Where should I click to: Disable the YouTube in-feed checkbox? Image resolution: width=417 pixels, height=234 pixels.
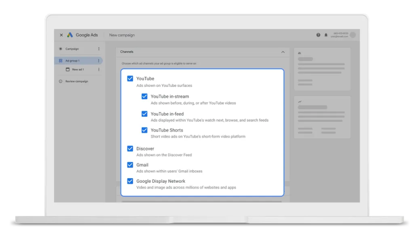point(144,114)
